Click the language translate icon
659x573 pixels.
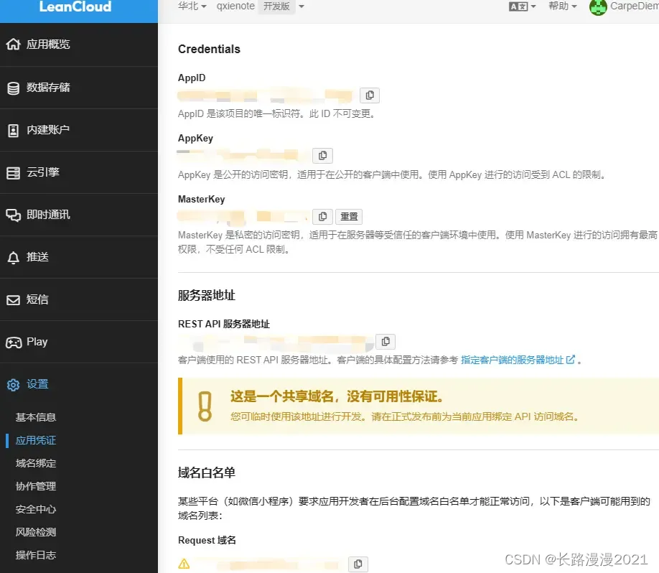pos(518,6)
